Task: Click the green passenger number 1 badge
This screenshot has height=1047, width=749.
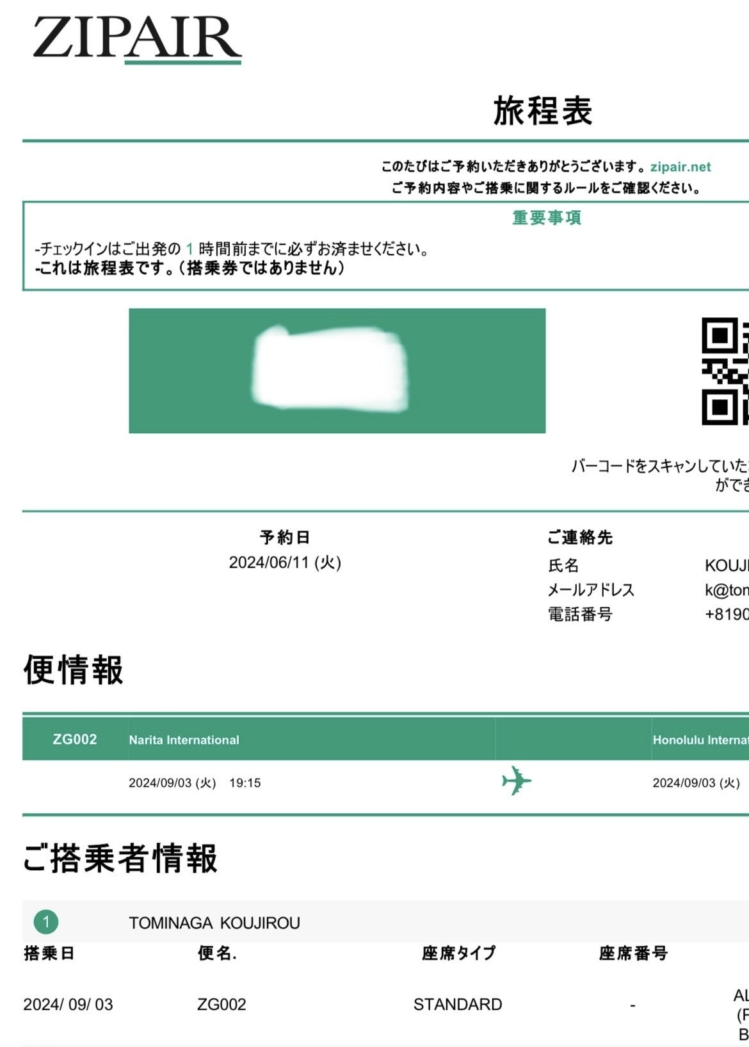Action: [x=46, y=923]
